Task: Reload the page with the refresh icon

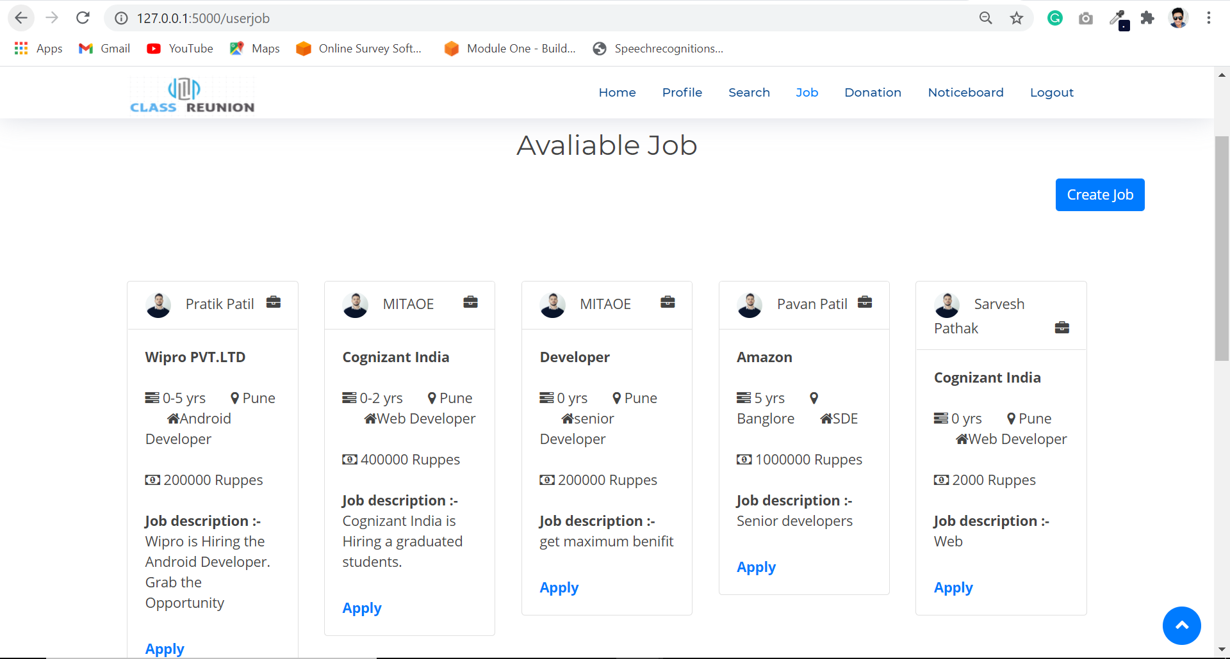Action: 83,18
